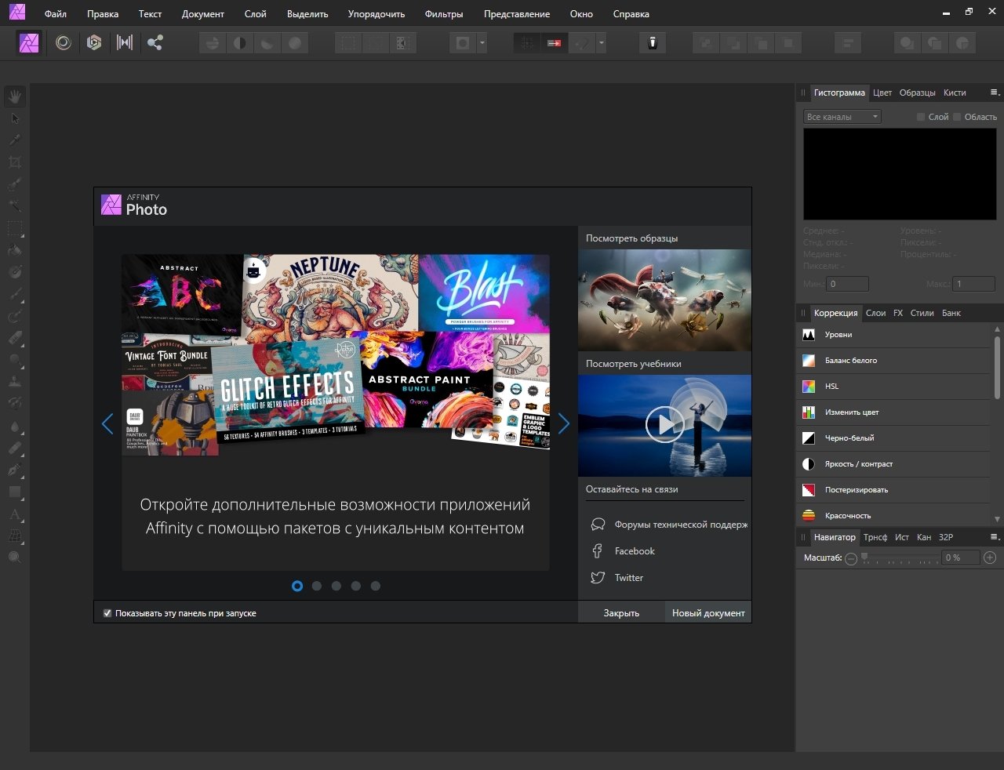1004x770 pixels.
Task: Select the Erase brush tool
Action: point(15,339)
